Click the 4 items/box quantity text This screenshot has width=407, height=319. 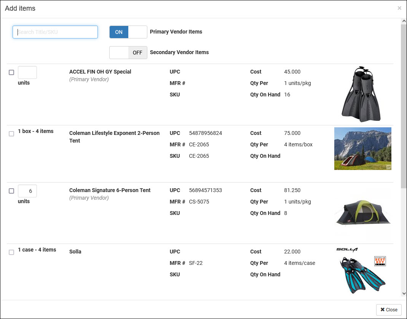click(298, 144)
